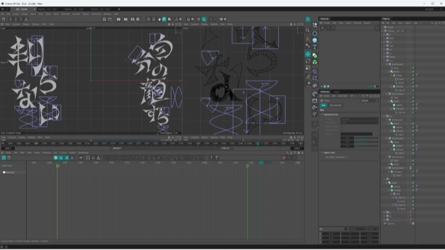Click the new material plus icon
Viewport: 445px width, 250px height.
323,28
